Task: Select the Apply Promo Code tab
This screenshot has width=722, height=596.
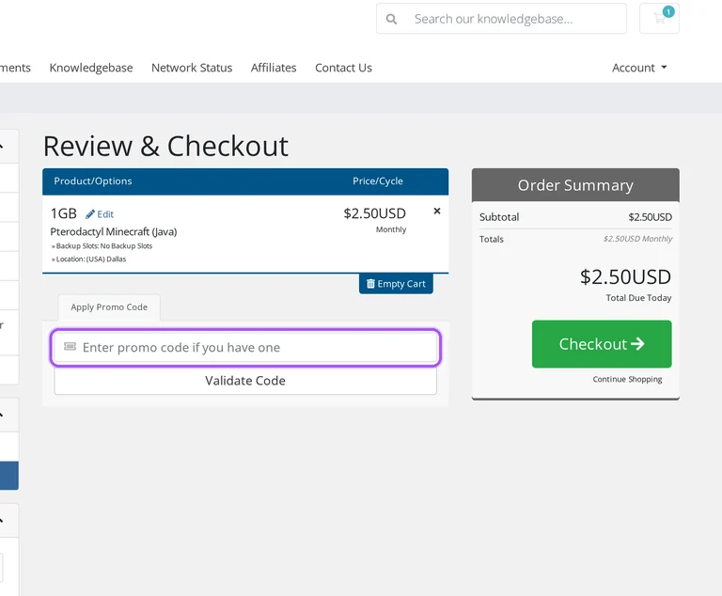Action: [109, 307]
